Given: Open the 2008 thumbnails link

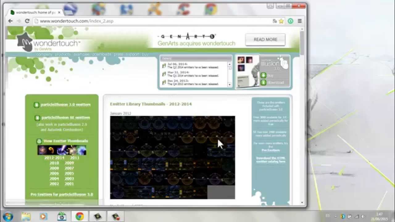Looking at the screenshot, I should pos(54,168).
